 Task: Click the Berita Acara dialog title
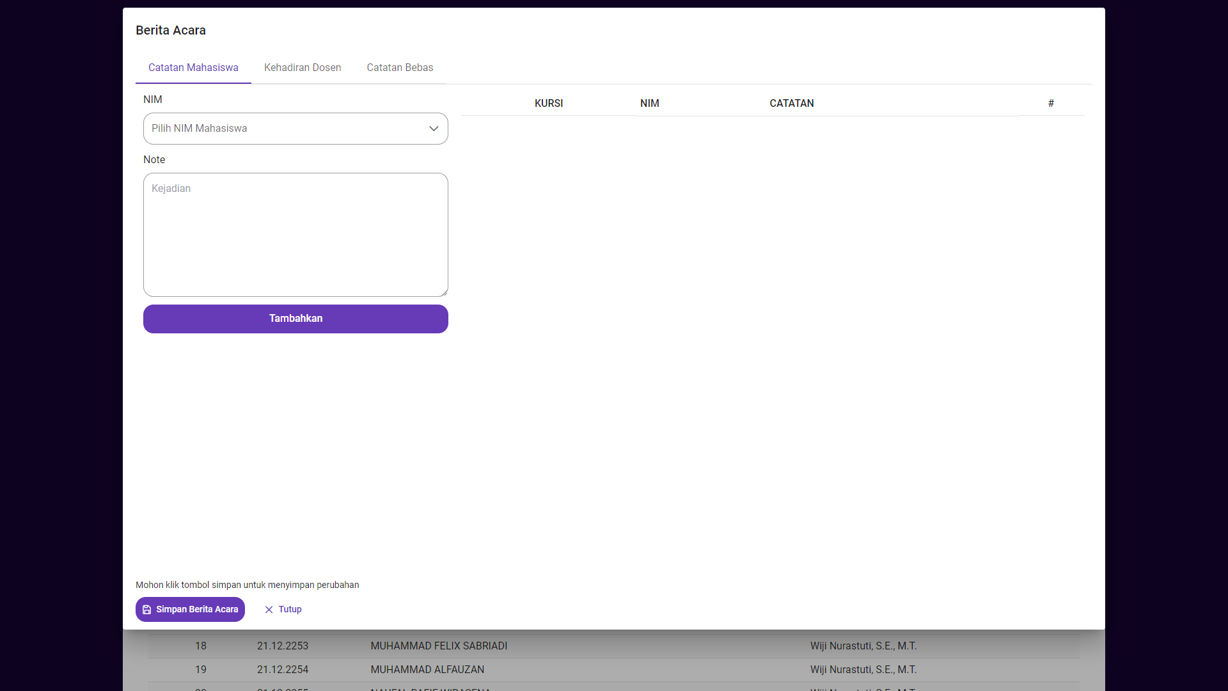171,31
